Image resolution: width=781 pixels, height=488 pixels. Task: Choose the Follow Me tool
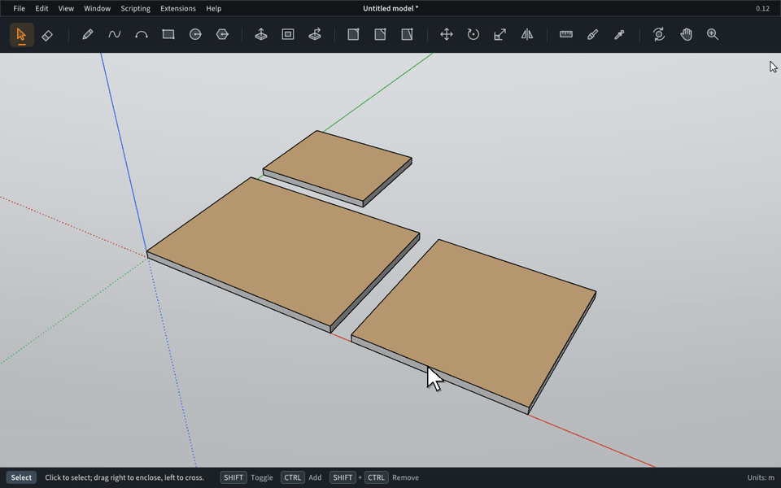315,34
